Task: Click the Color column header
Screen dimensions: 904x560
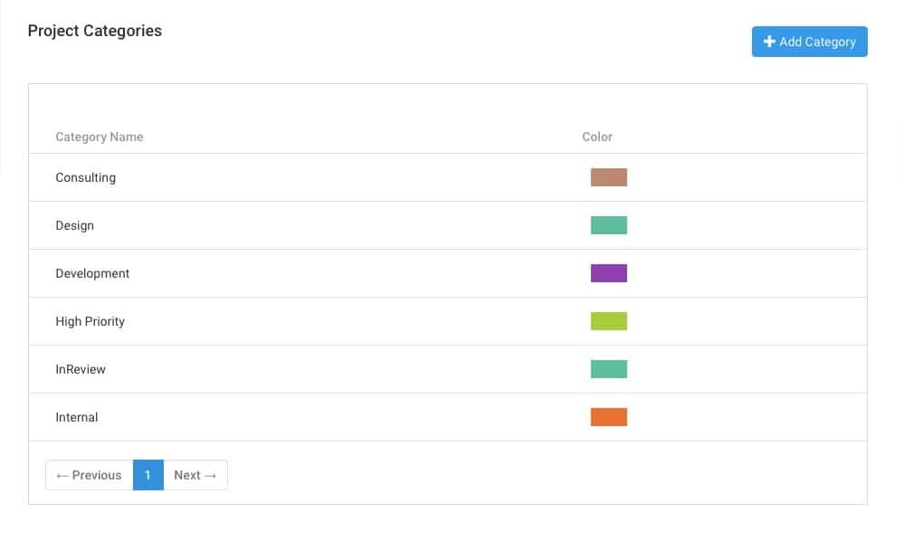Action: [x=596, y=137]
